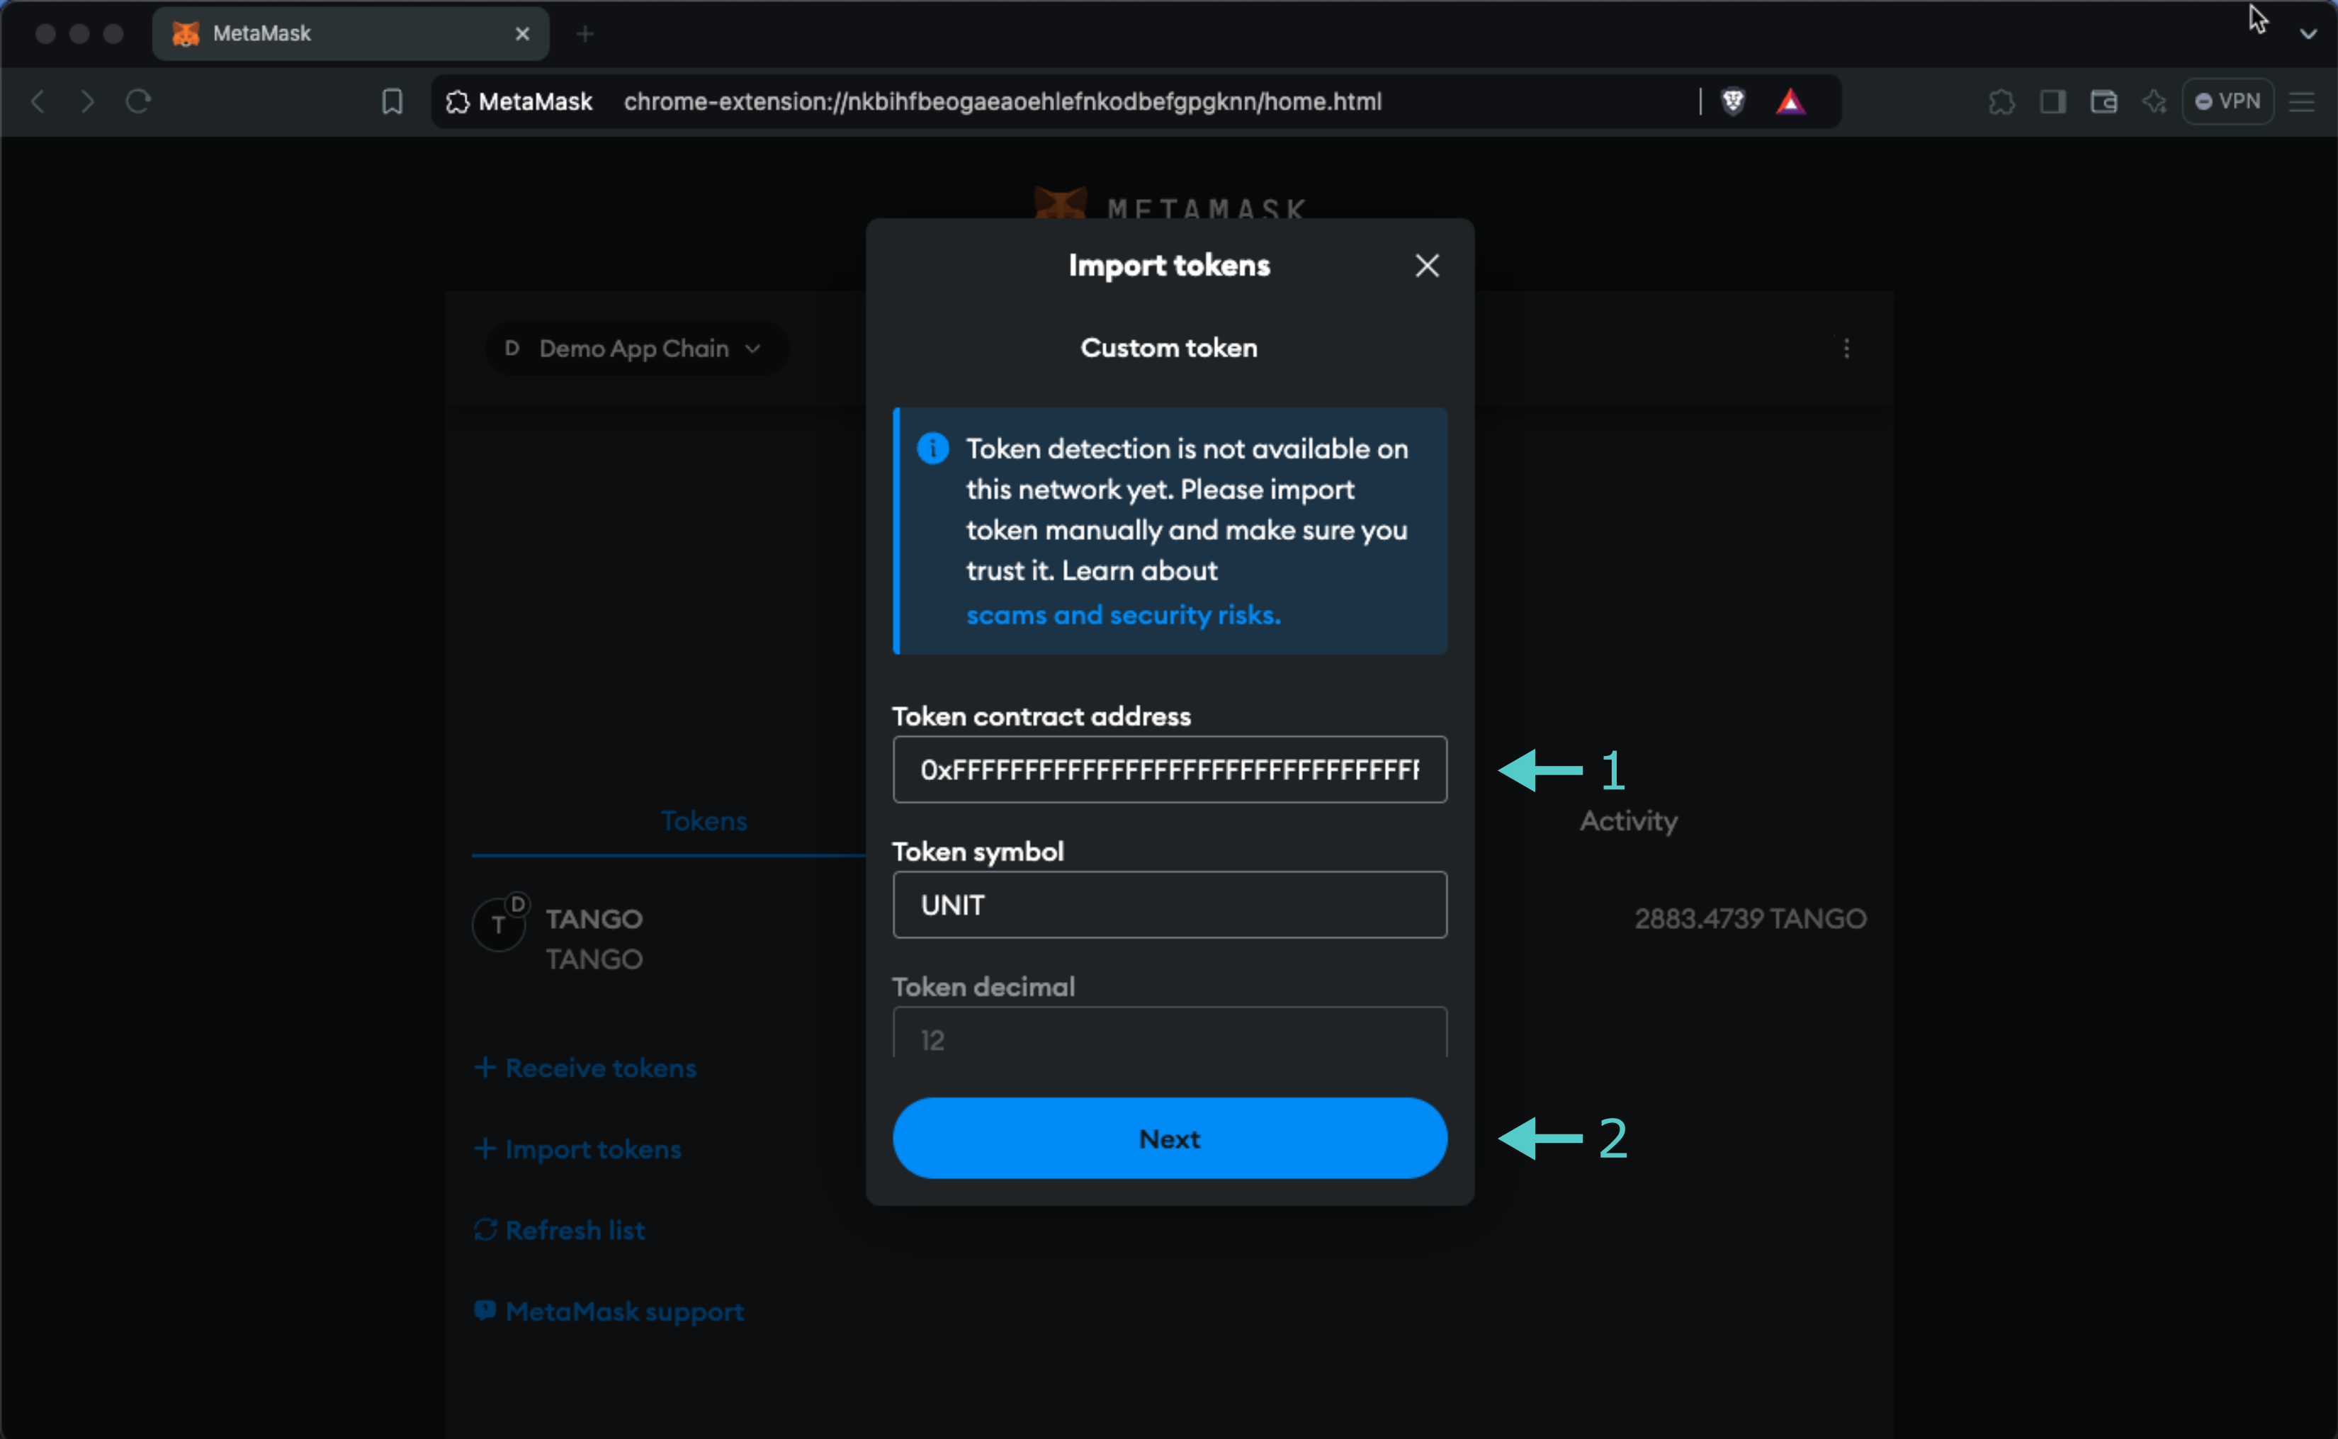This screenshot has width=2338, height=1439.
Task: Select the MetaMask browser tab
Action: coord(350,34)
